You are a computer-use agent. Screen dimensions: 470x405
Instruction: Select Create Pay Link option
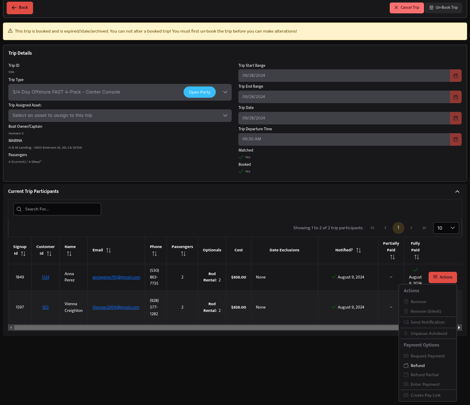428,395
